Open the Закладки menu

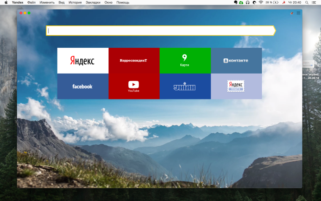93,3
